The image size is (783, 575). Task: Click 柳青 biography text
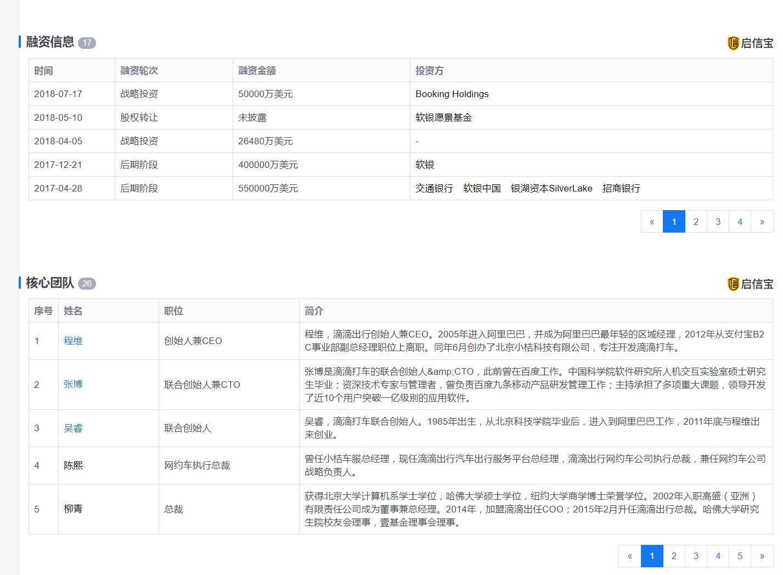coord(533,509)
